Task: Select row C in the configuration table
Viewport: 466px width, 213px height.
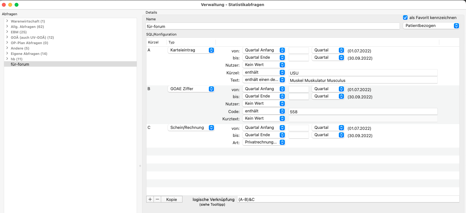Action: [303, 136]
